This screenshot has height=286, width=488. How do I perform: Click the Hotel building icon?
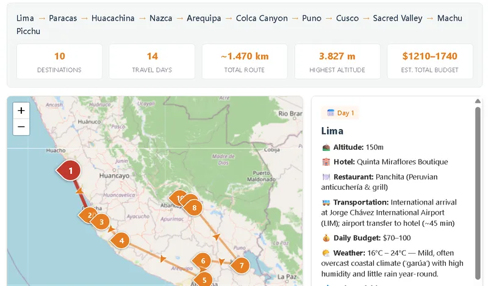point(326,162)
